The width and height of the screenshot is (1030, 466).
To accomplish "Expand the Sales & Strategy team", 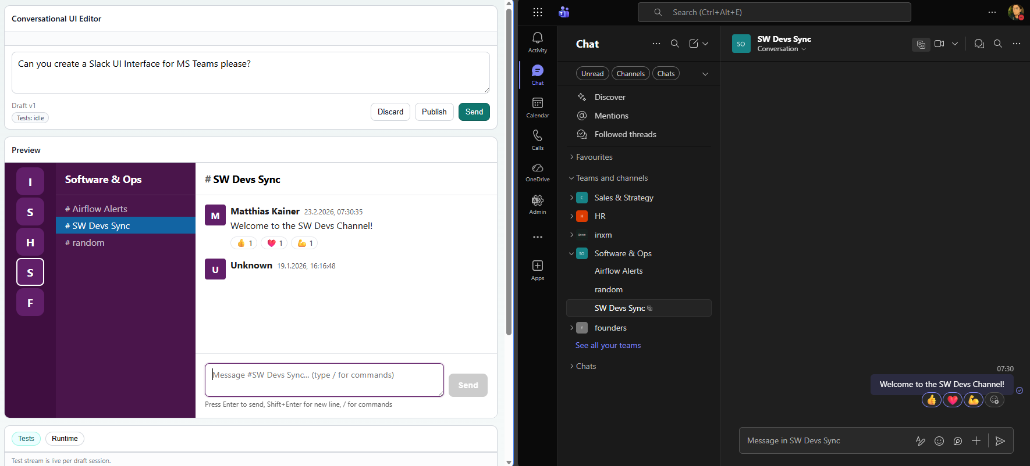I will click(571, 198).
